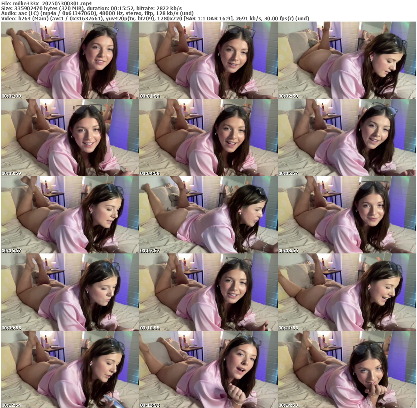Select the thumbnail stamped 00:05:57
The image size is (417, 408).
(347, 137)
